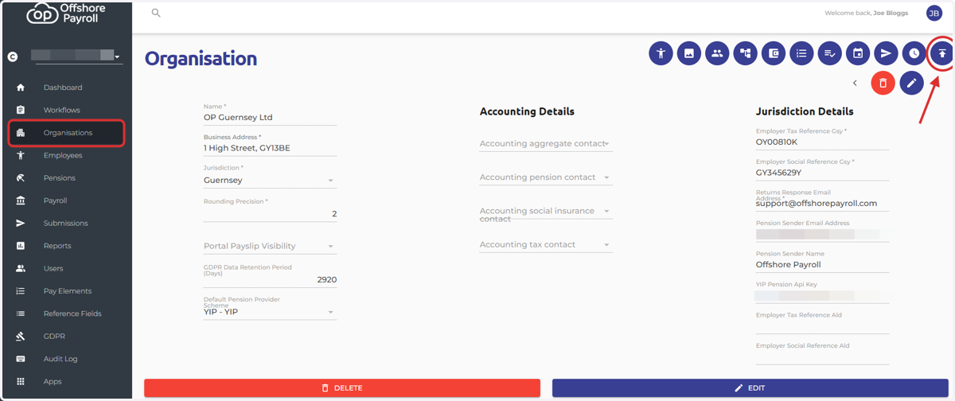Click the wallet round toolbar icon
955x401 pixels.
[x=774, y=53]
